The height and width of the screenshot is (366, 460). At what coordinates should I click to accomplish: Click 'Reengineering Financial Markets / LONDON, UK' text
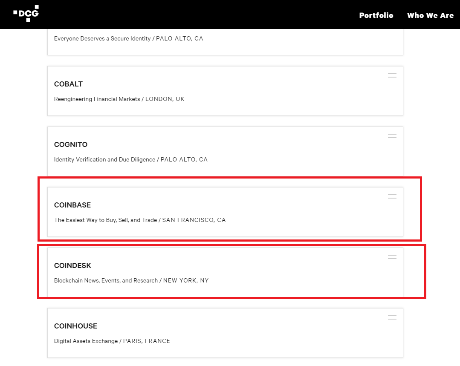119,99
